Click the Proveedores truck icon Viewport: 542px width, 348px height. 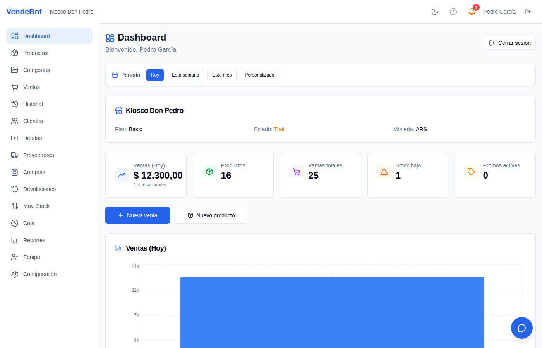(15, 155)
